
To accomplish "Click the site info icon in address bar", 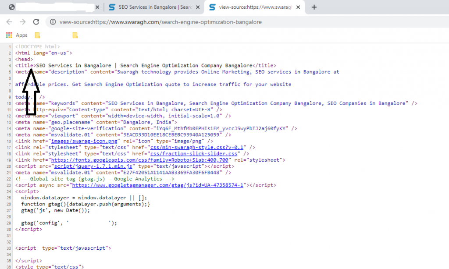I will click(x=53, y=22).
